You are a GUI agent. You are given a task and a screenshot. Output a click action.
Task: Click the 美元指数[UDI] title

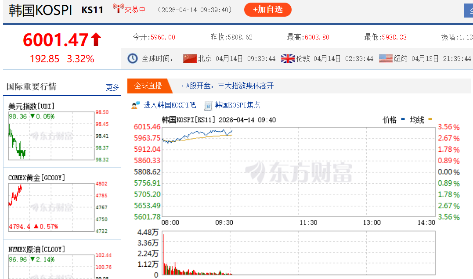pos(31,106)
